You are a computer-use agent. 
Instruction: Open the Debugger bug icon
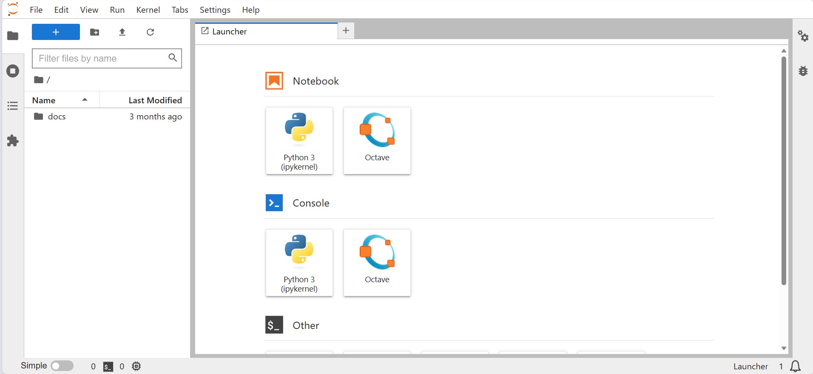tap(803, 71)
